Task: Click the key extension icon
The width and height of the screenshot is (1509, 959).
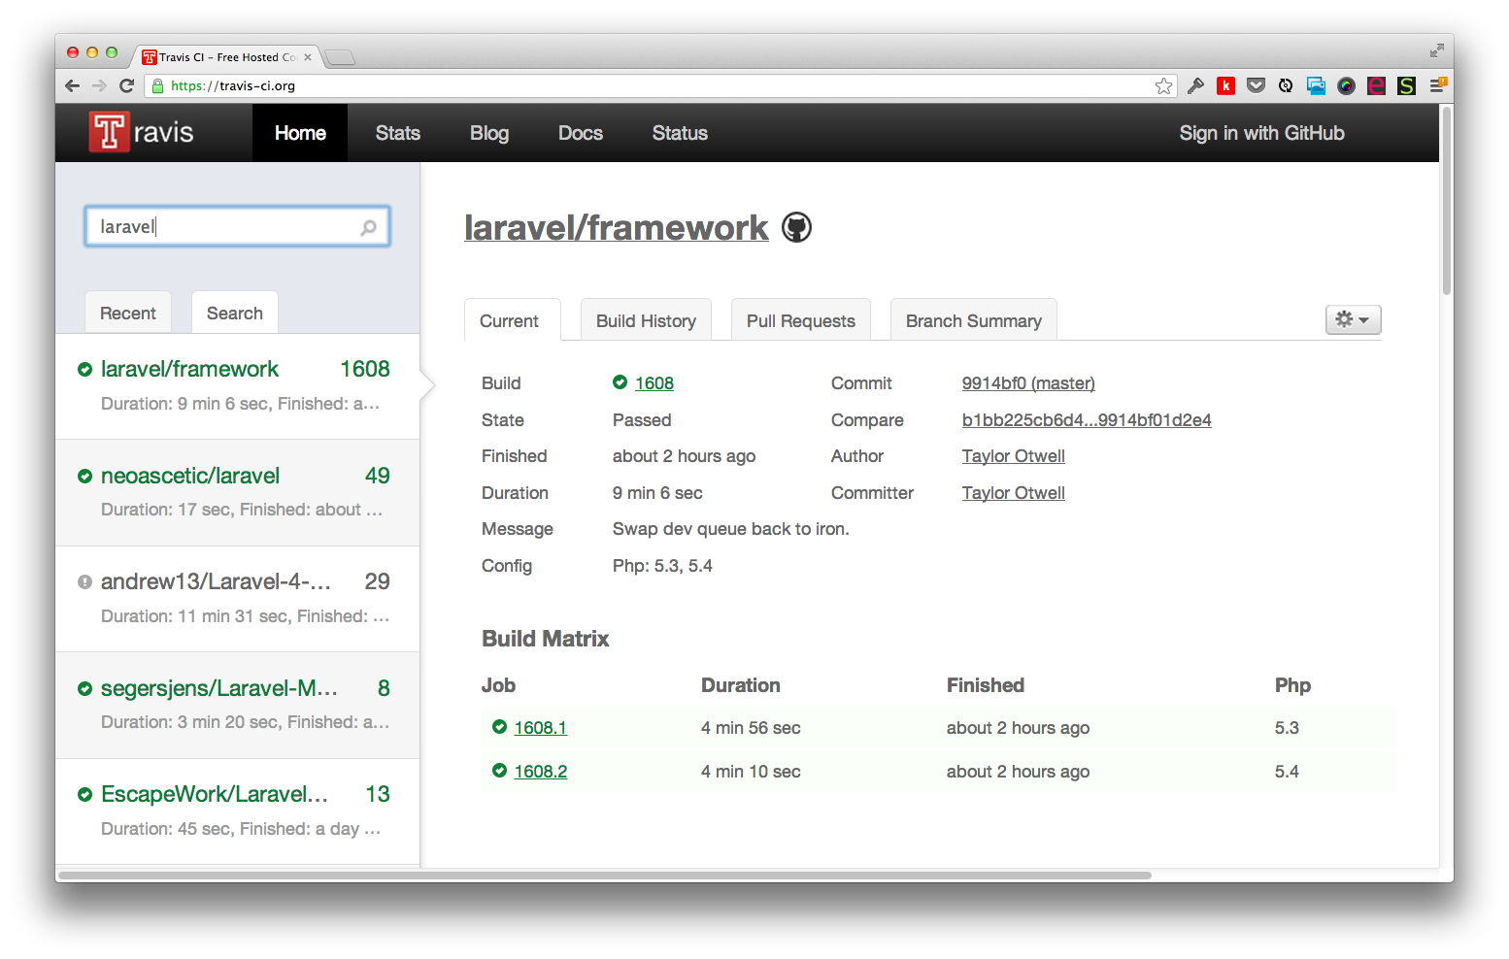Action: [1195, 85]
